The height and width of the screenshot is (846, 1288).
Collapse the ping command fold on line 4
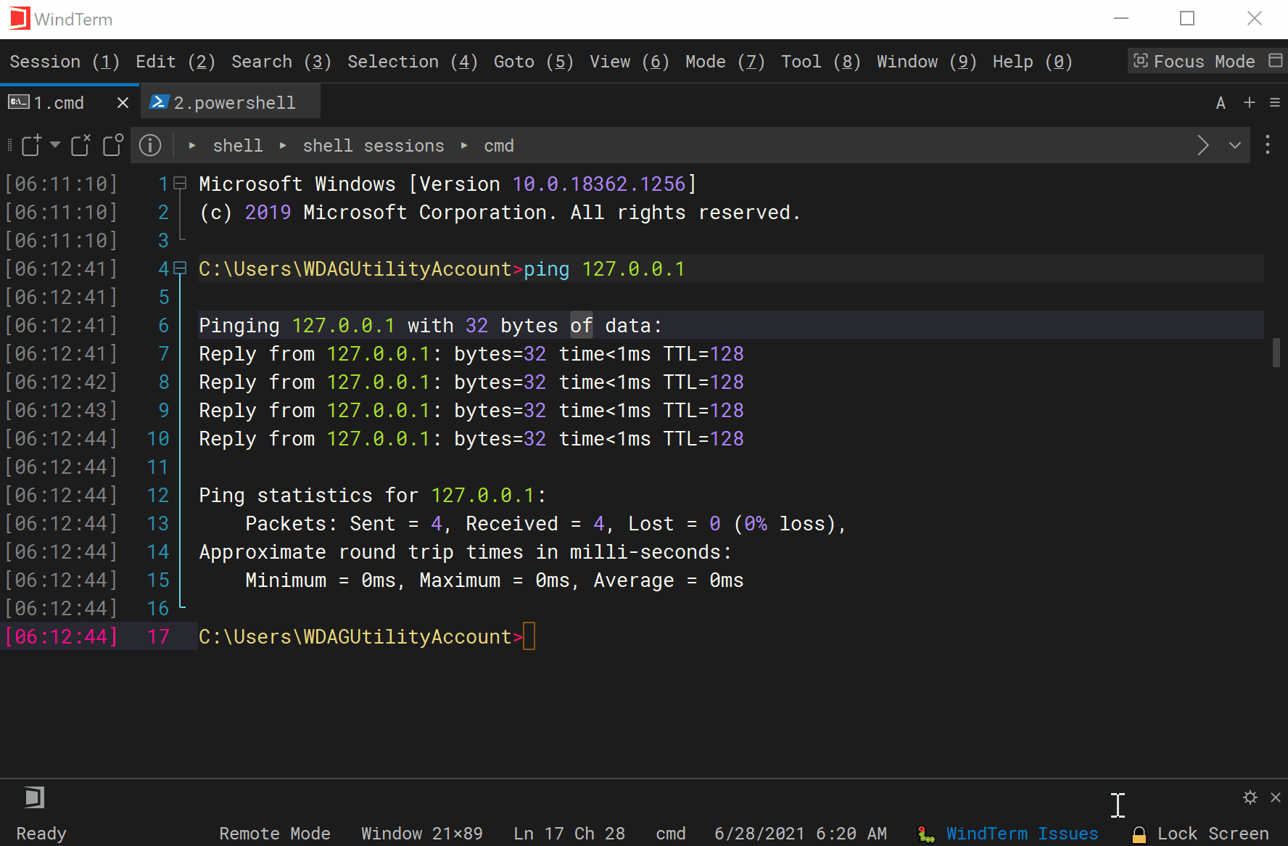pyautogui.click(x=181, y=268)
